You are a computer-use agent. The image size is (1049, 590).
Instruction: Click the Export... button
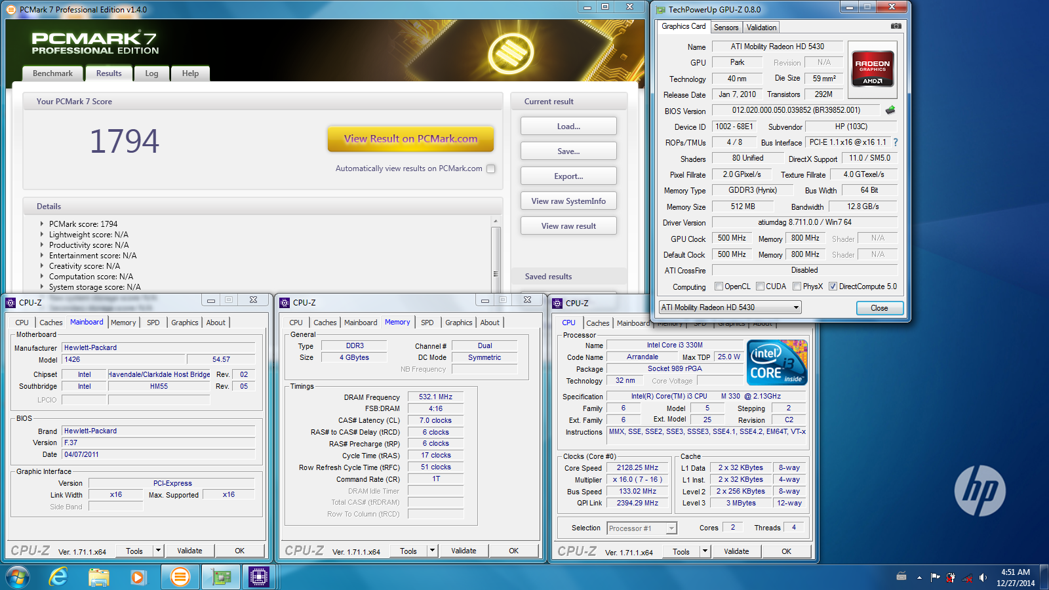coord(568,176)
